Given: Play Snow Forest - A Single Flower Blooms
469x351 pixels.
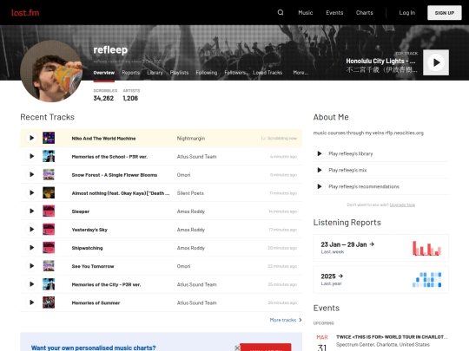Looking at the screenshot, I should tap(31, 174).
